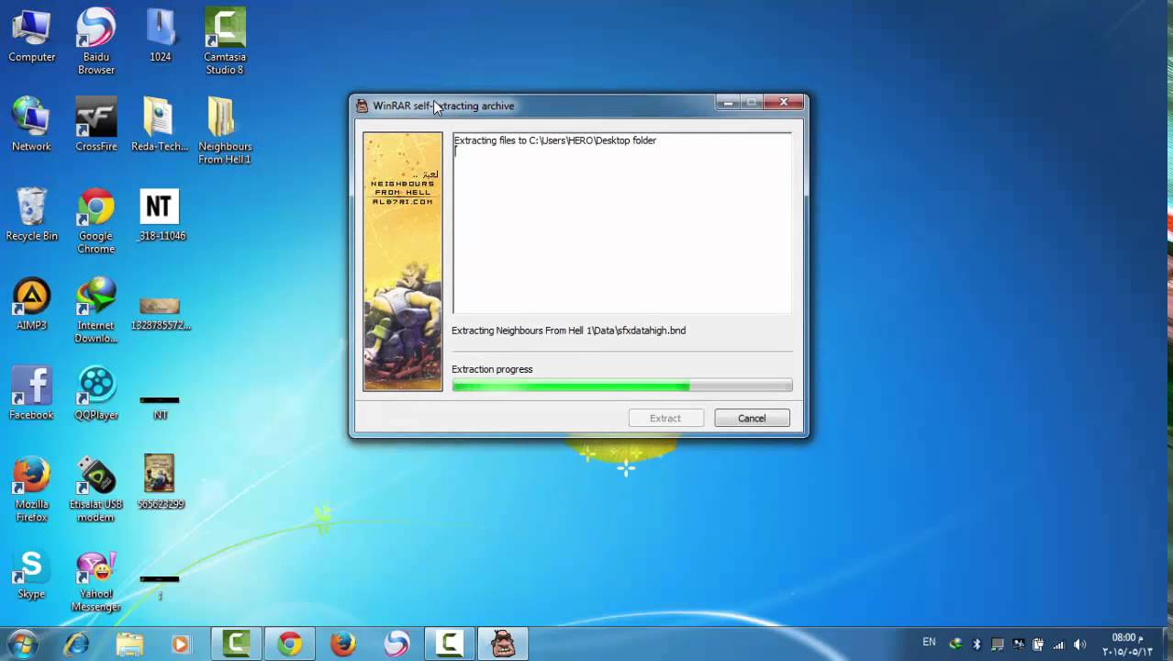
Task: Click the 'Extraction progress' label
Action: [x=492, y=369]
